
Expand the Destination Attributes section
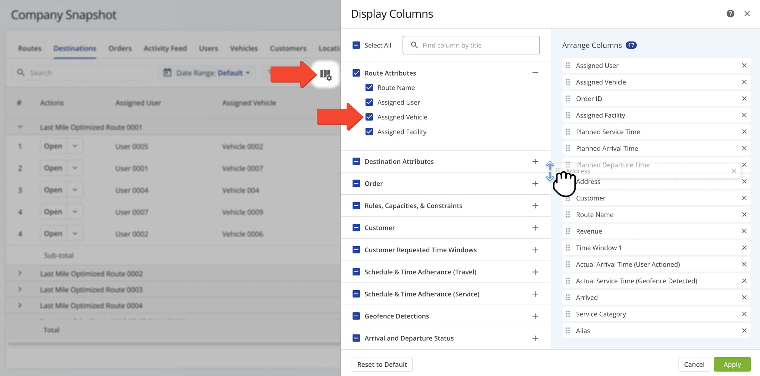coord(535,161)
